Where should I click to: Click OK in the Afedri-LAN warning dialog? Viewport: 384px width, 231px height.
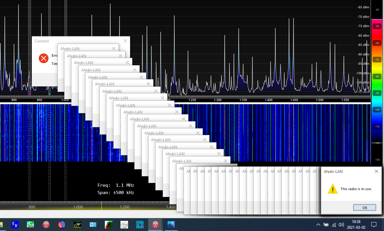(365, 207)
